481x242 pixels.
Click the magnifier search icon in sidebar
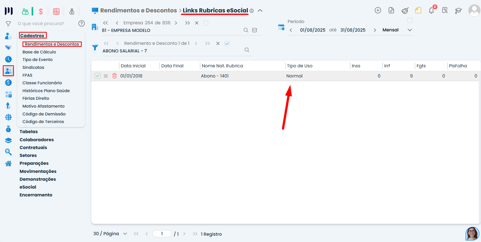pos(8,152)
